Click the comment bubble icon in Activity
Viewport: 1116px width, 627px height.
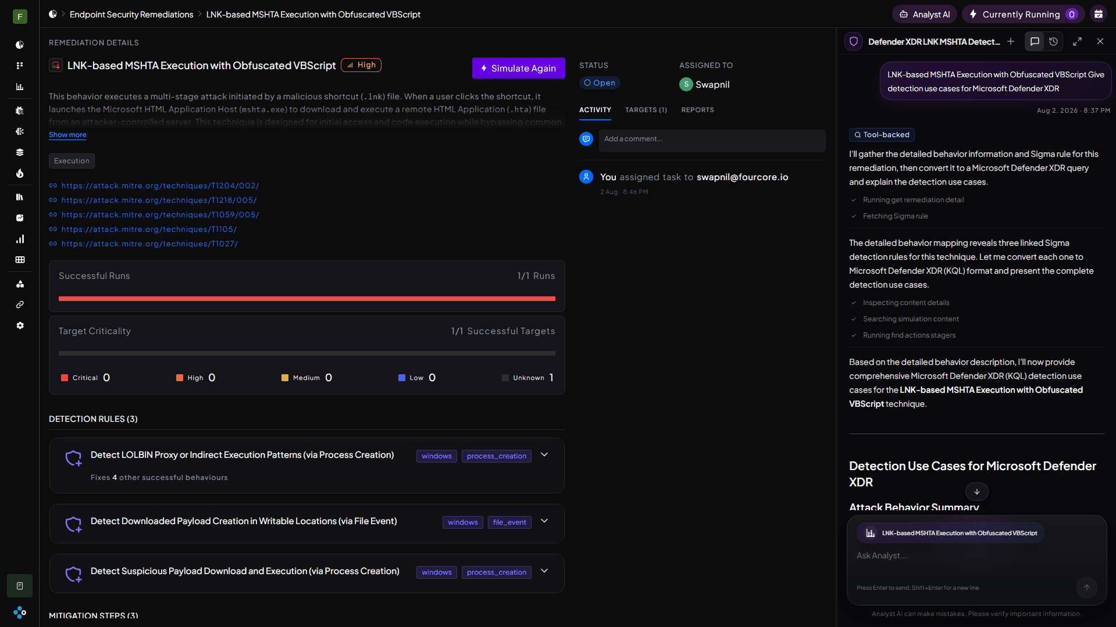[586, 139]
